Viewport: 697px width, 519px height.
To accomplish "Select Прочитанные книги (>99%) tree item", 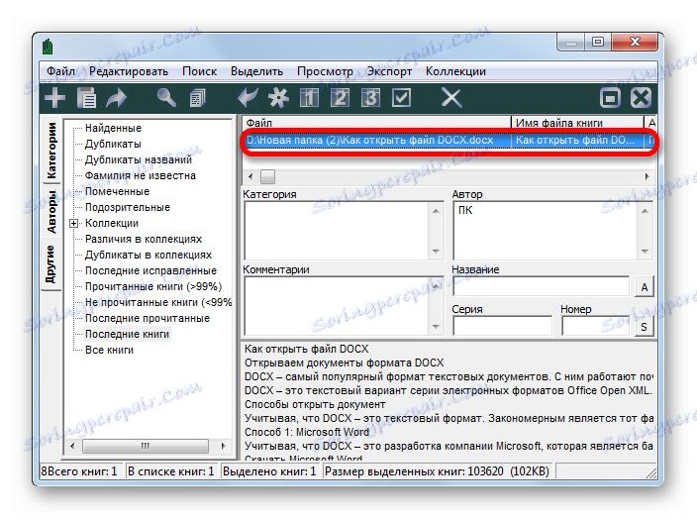I will pos(153,286).
